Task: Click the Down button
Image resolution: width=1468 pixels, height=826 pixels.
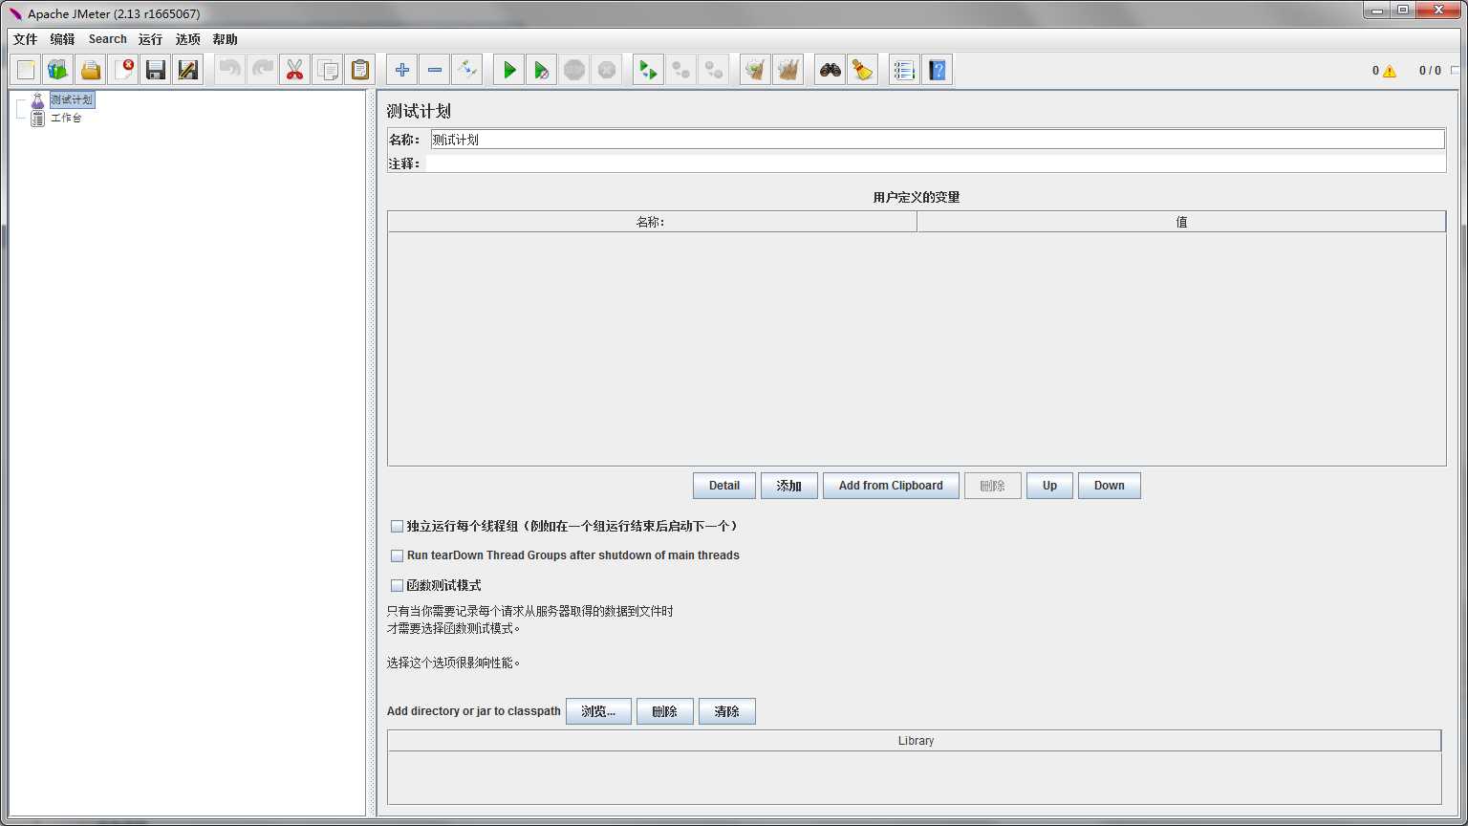Action: click(1110, 486)
